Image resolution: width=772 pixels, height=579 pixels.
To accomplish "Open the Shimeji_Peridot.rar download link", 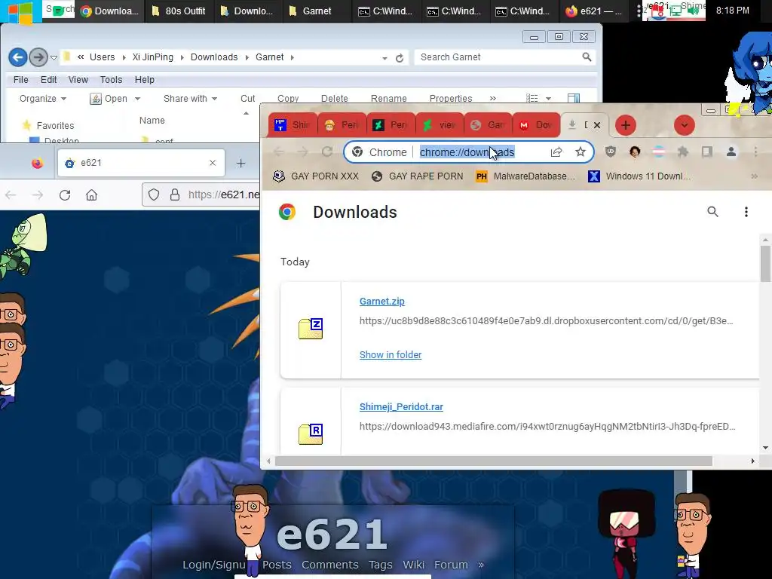I will click(401, 406).
